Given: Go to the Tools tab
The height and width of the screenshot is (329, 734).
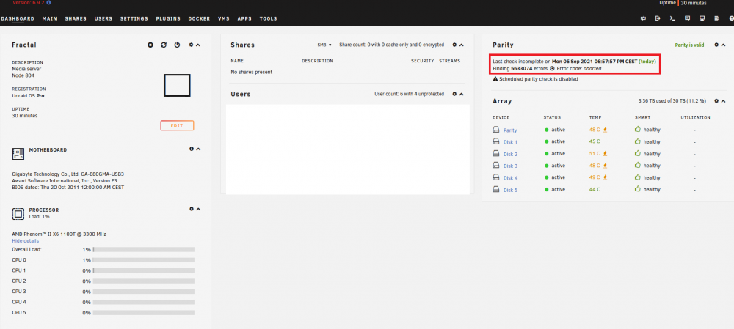Looking at the screenshot, I should coord(268,19).
